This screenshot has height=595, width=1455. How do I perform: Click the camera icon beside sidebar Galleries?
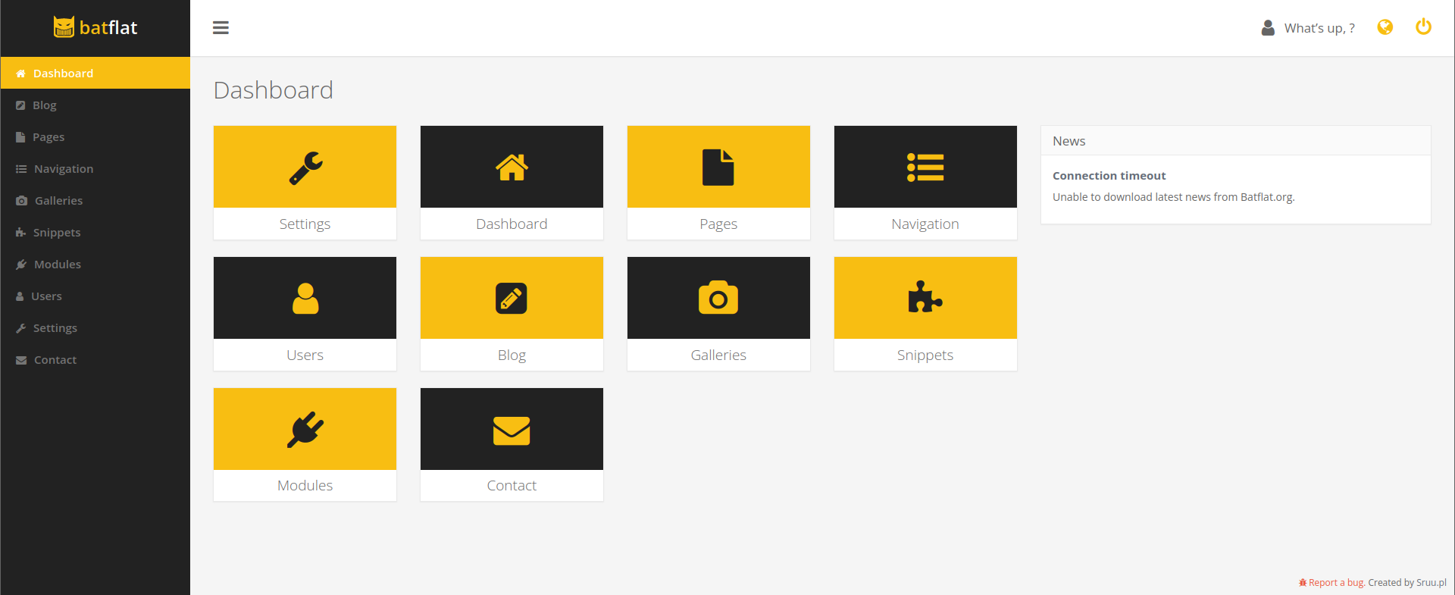coord(21,201)
